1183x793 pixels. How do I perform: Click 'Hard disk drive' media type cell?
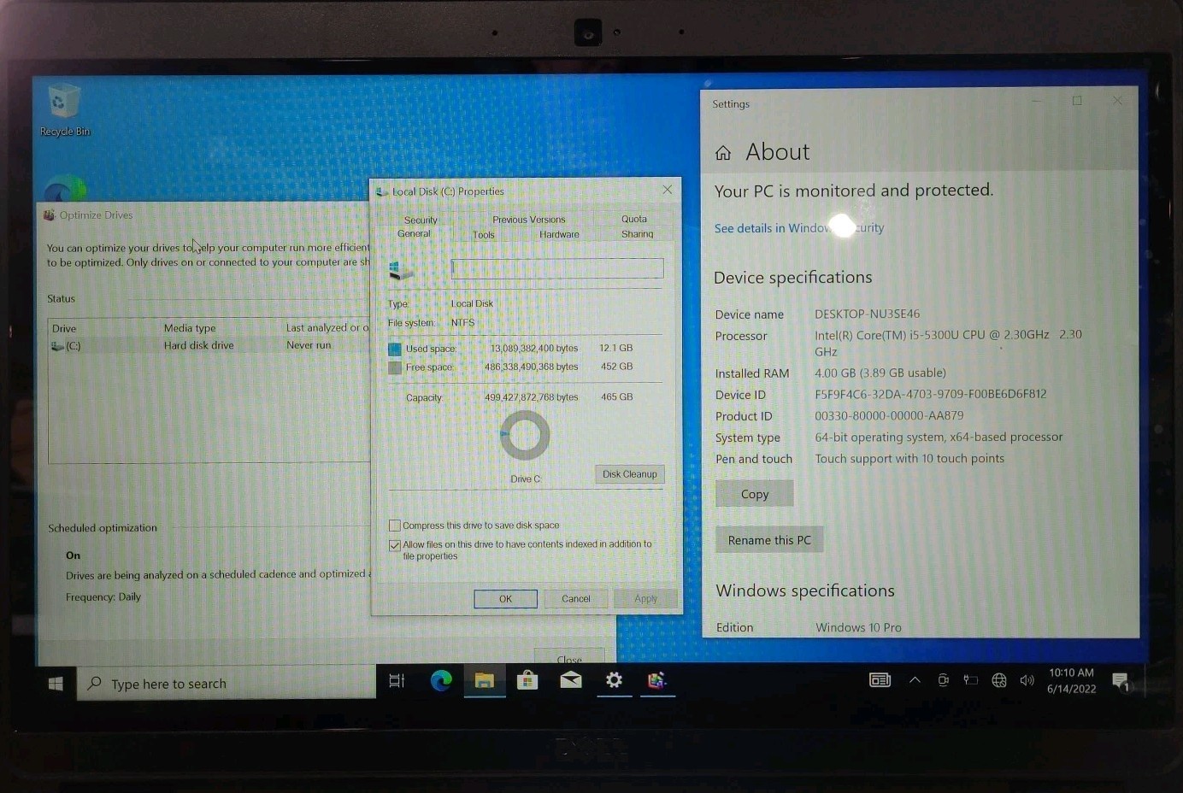tap(198, 346)
